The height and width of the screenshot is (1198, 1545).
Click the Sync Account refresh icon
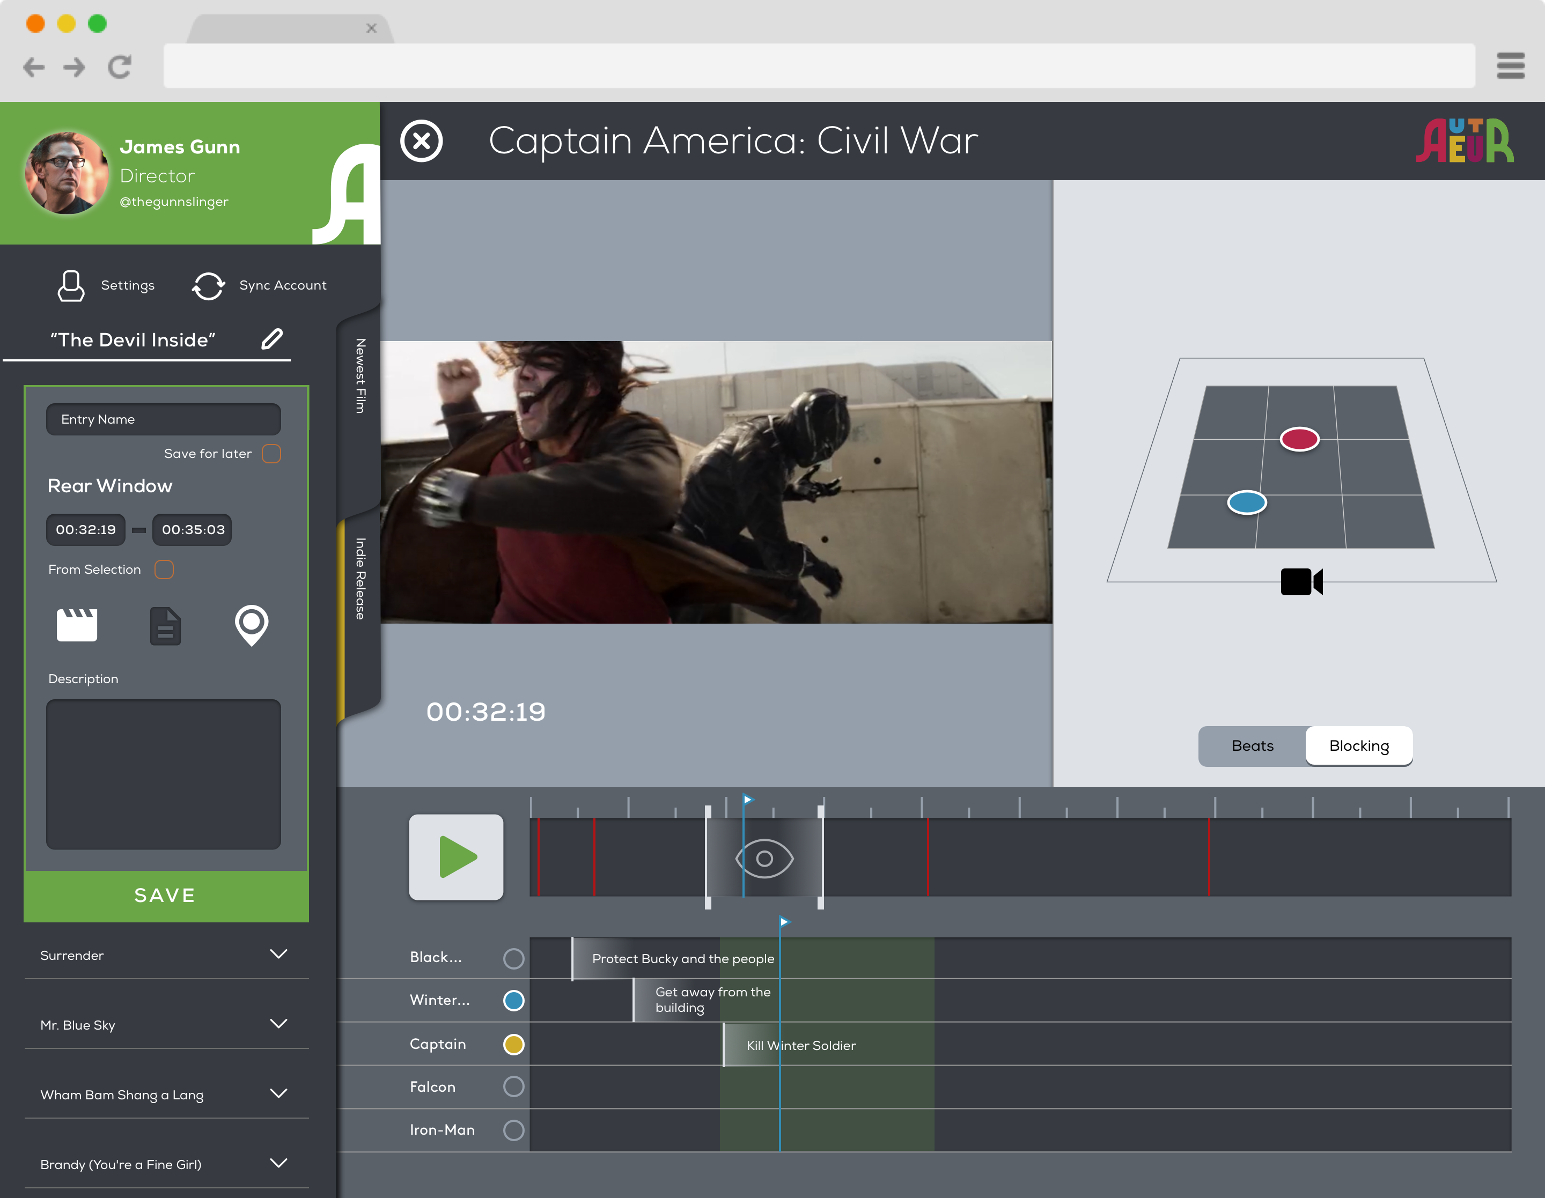pos(208,286)
